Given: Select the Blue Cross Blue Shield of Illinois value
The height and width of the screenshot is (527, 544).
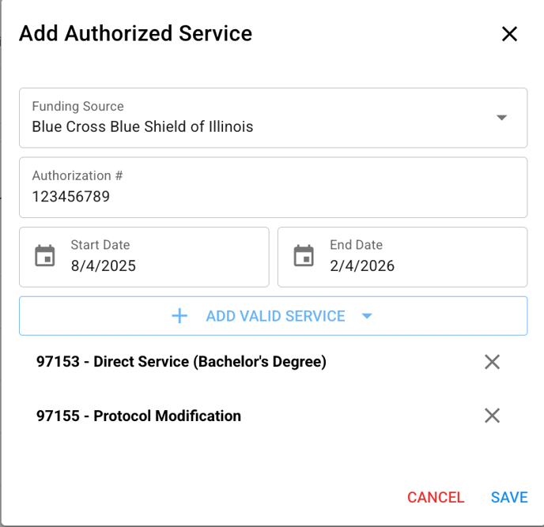Looking at the screenshot, I should pos(142,126).
